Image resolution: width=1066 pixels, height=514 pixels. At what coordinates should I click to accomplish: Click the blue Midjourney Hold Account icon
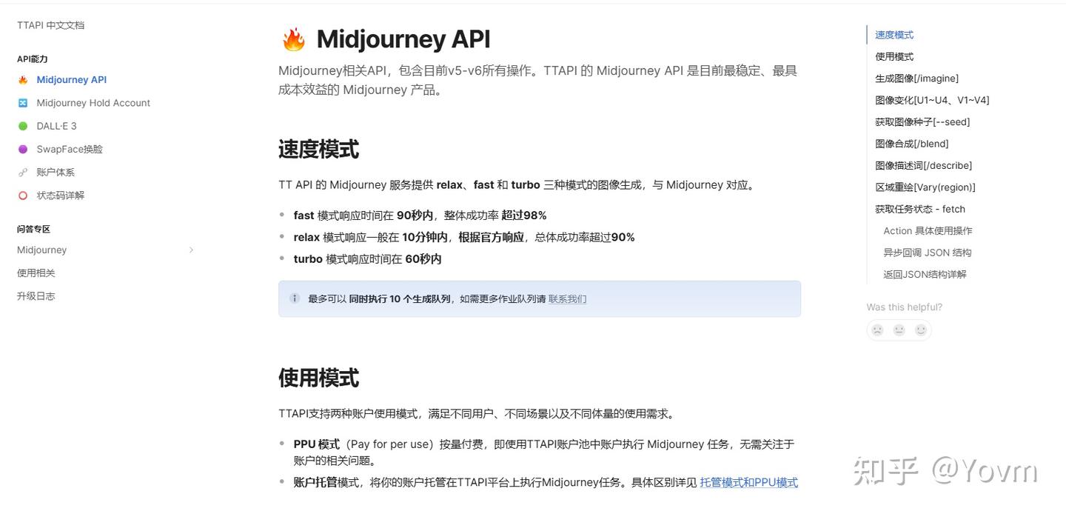point(23,102)
